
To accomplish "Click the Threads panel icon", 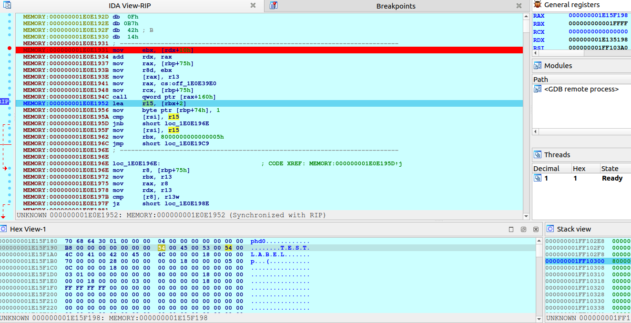I will tap(538, 155).
